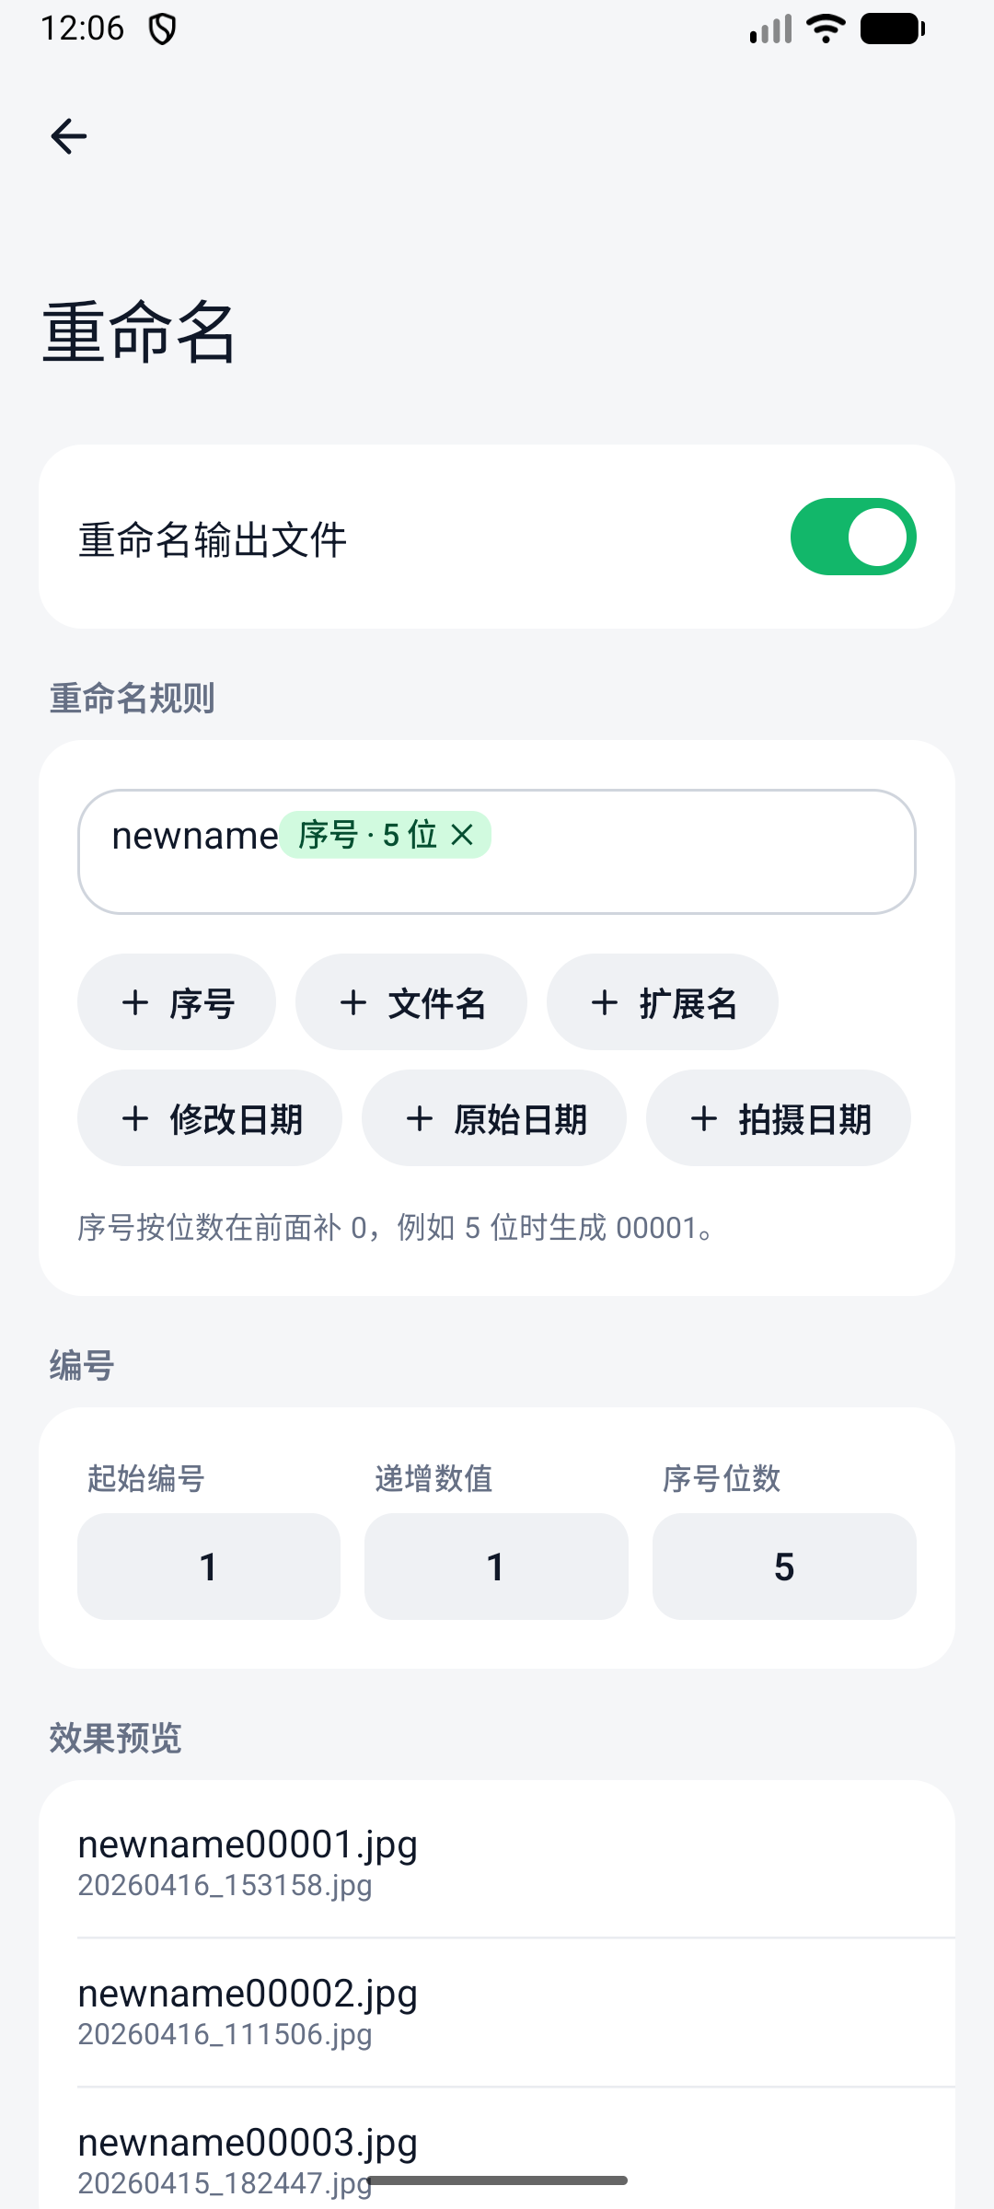
Task: Focus the rename rule input box
Action: pos(497,851)
